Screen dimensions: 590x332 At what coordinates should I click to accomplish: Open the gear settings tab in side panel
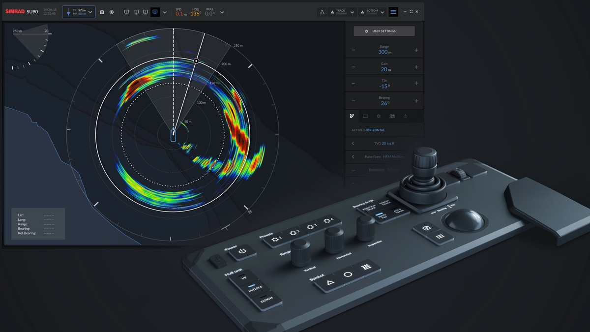(379, 117)
